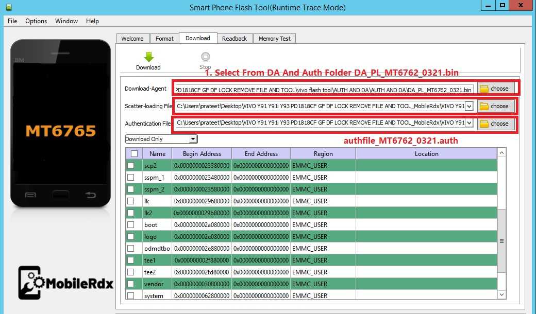Enable the lk partition checkbox
Viewport: 536px width, 314px height.
click(x=130, y=201)
